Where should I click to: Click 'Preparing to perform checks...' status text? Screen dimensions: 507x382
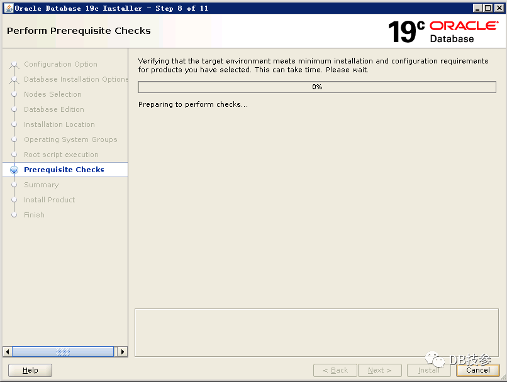click(x=193, y=104)
